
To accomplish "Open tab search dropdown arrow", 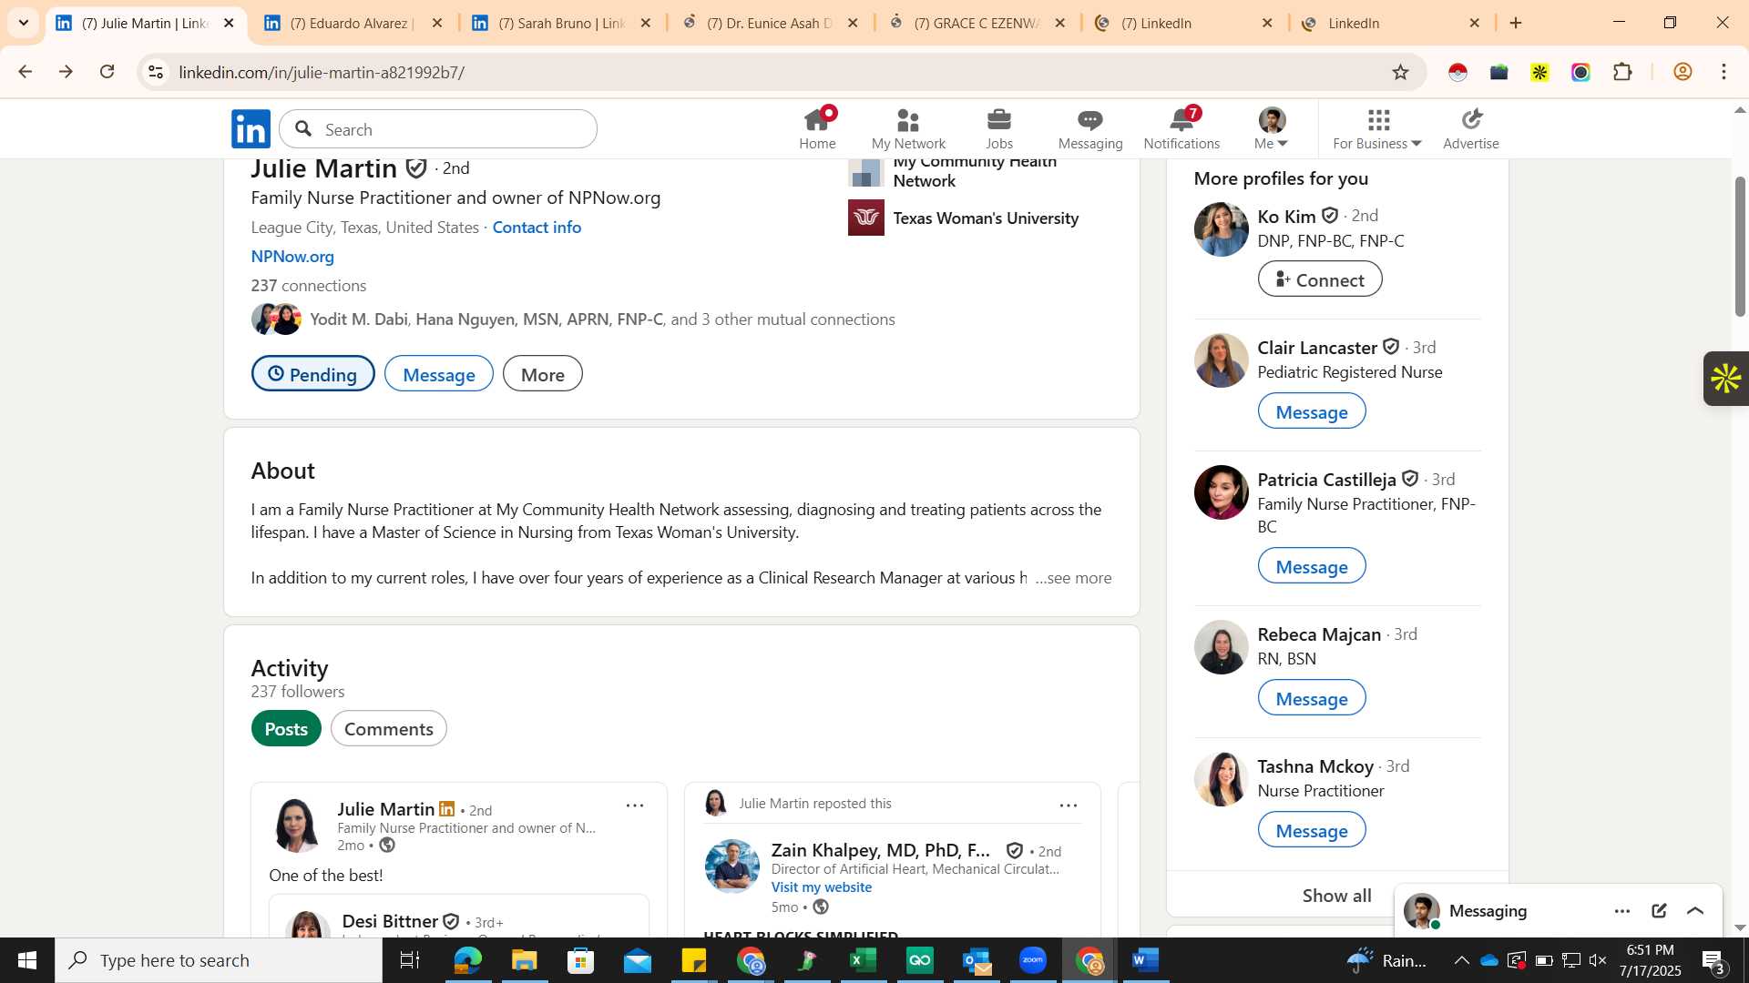I will tap(23, 23).
